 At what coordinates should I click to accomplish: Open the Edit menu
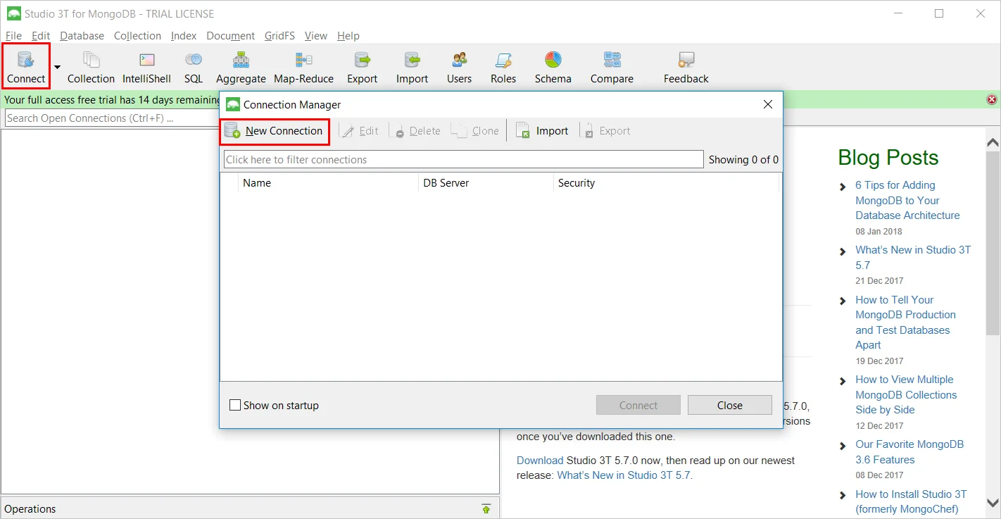(41, 36)
